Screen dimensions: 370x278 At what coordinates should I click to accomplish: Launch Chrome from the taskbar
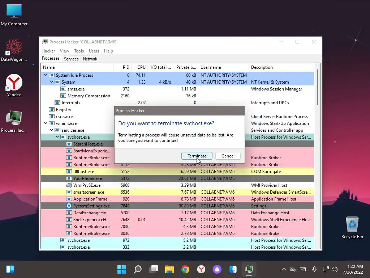pyautogui.click(x=185, y=269)
